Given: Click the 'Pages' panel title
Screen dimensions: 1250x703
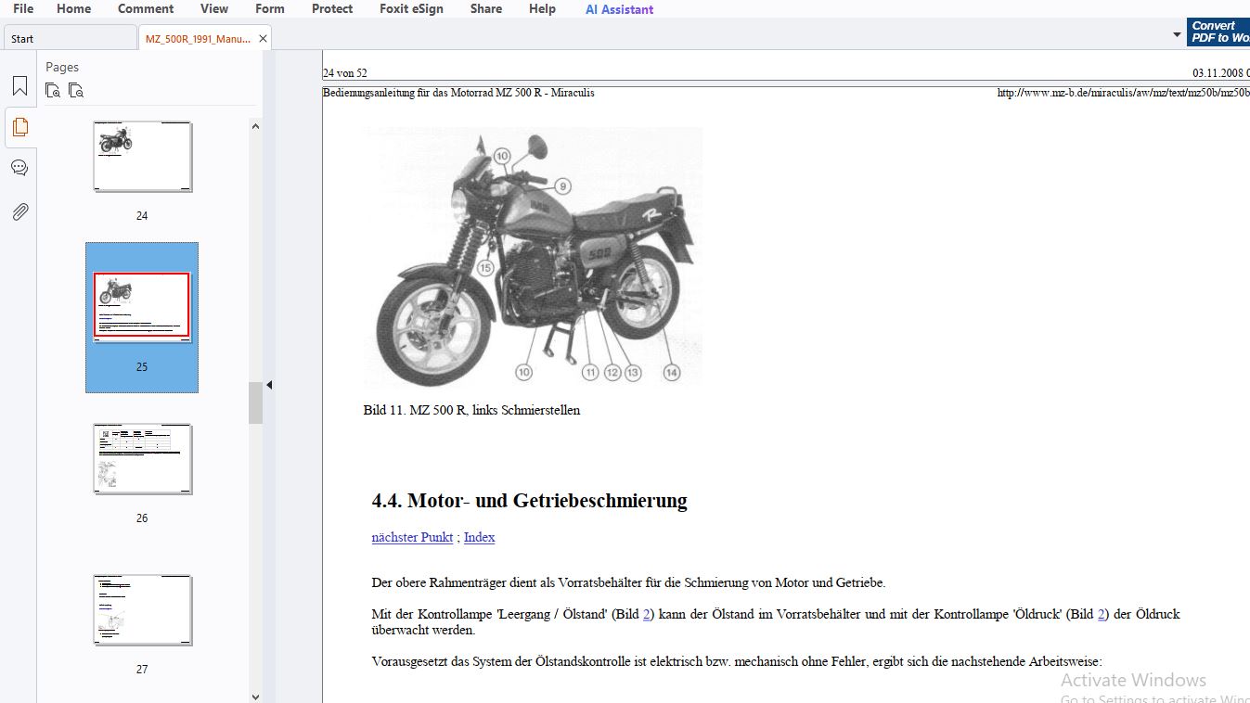Looking at the screenshot, I should coord(62,67).
